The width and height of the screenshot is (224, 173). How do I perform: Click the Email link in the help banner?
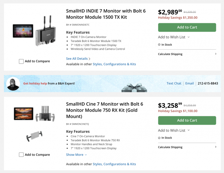coord(189,83)
